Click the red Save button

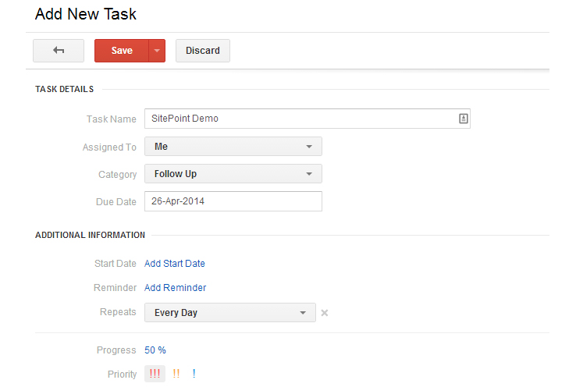[x=122, y=51]
